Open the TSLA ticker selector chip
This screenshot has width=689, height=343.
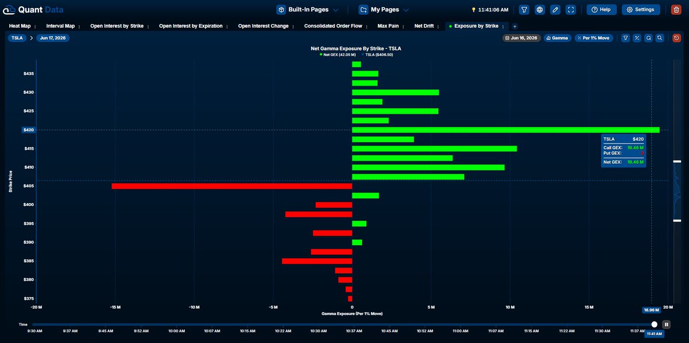[x=17, y=38]
